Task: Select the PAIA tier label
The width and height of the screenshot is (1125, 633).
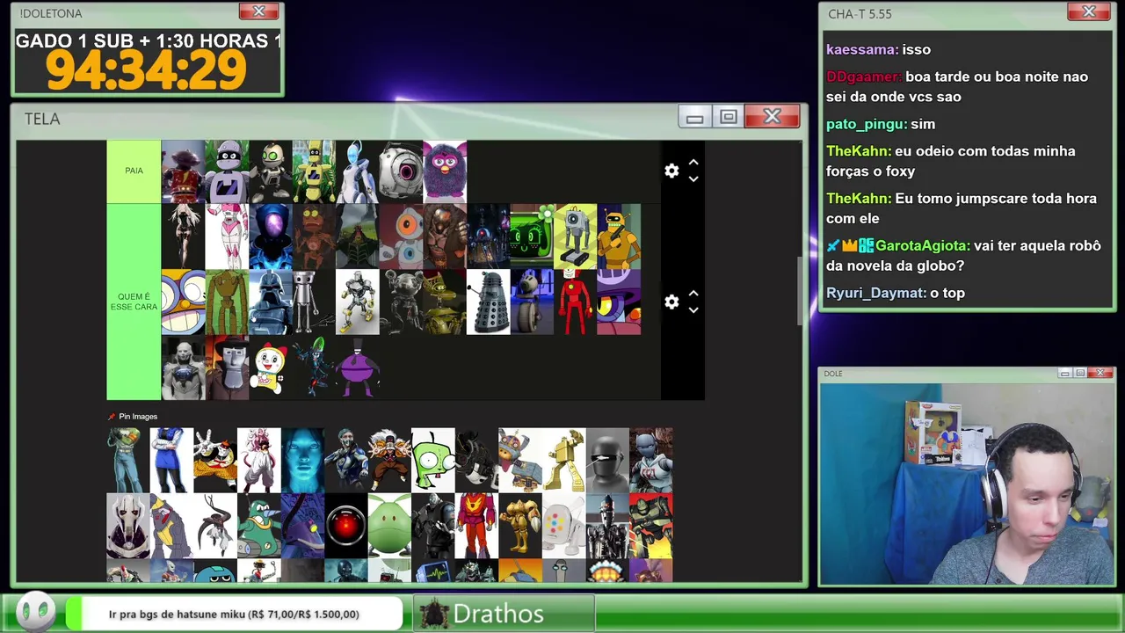Action: (x=134, y=171)
